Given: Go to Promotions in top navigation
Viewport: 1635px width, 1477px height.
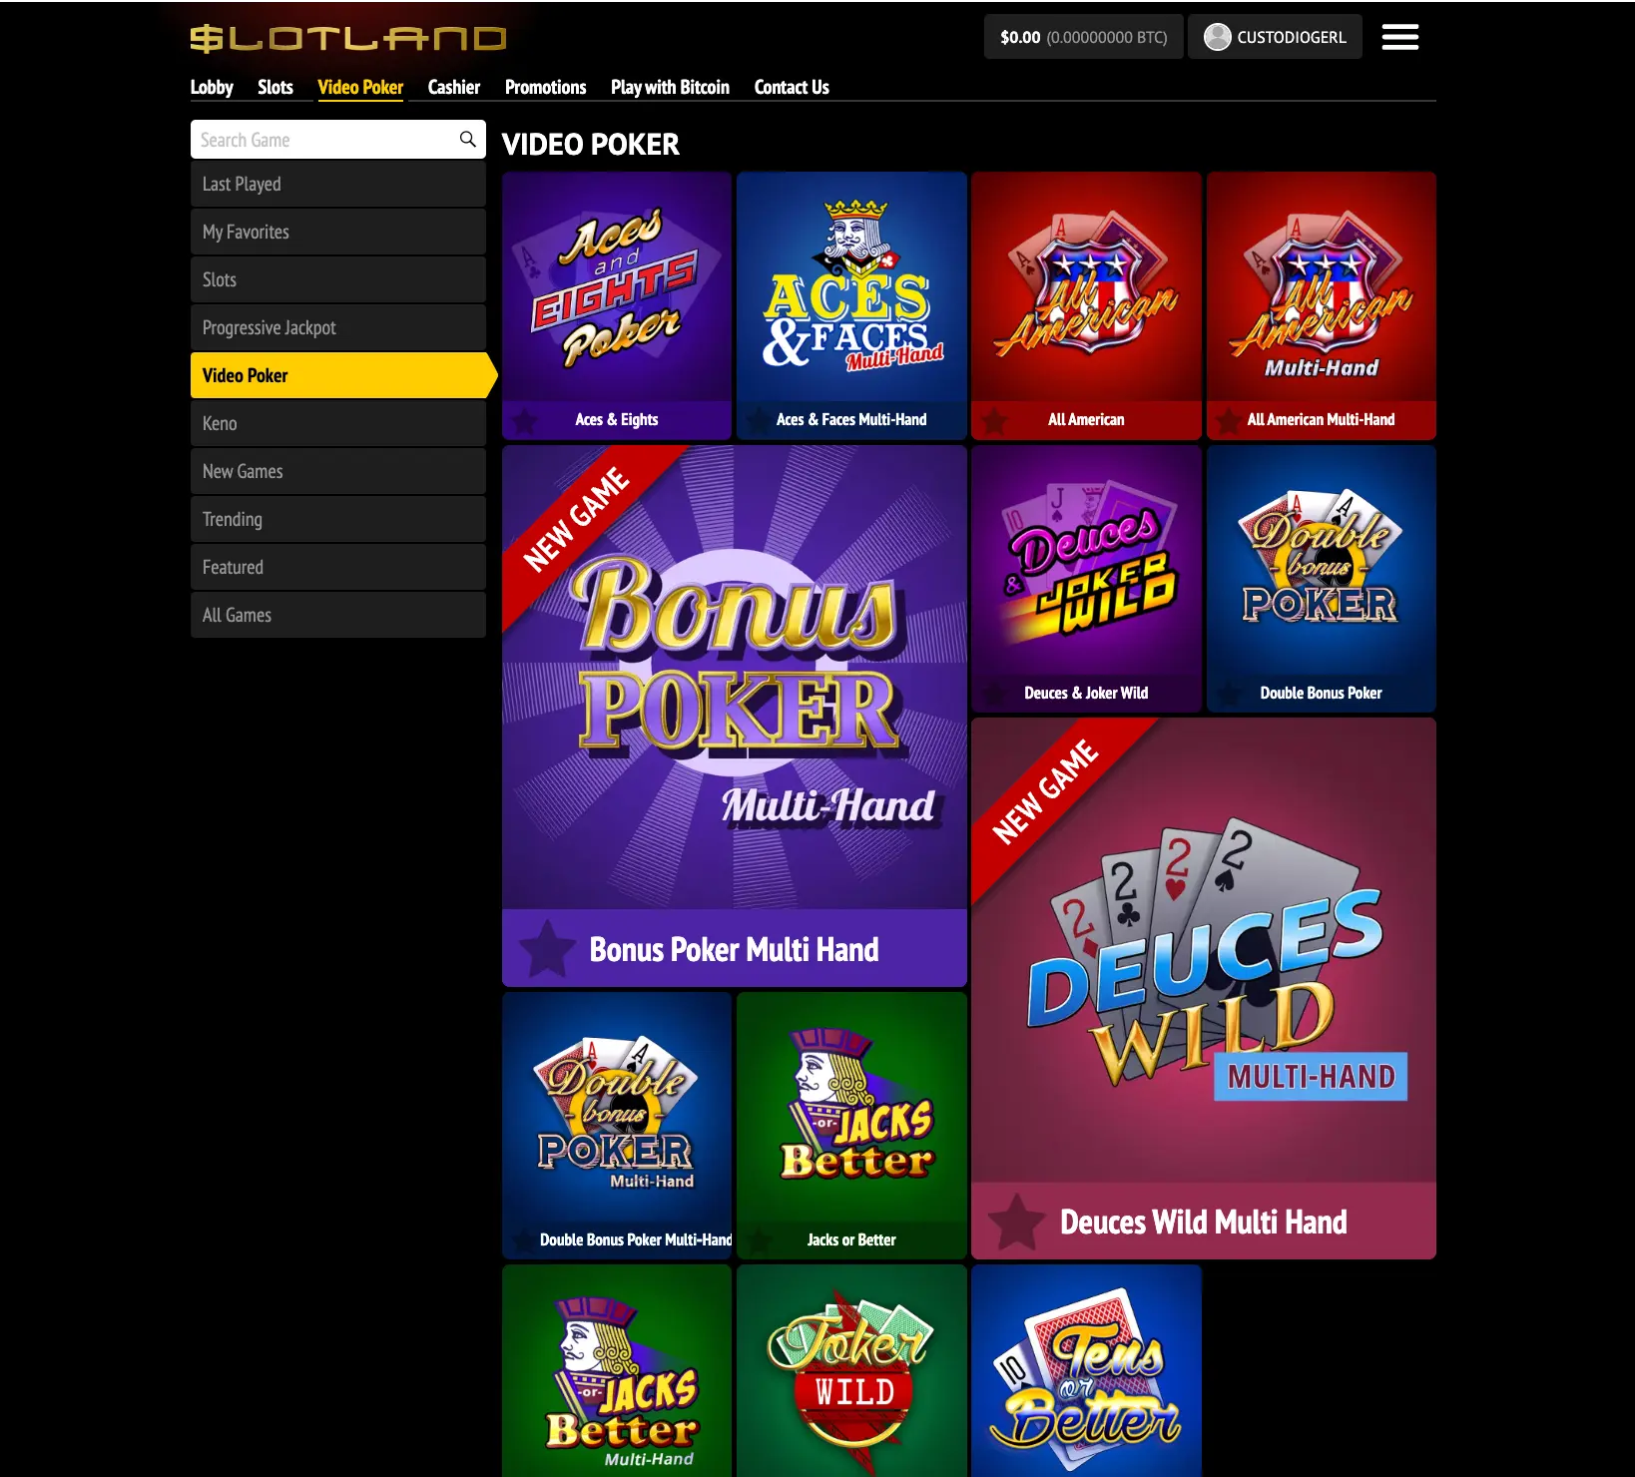Looking at the screenshot, I should (545, 87).
